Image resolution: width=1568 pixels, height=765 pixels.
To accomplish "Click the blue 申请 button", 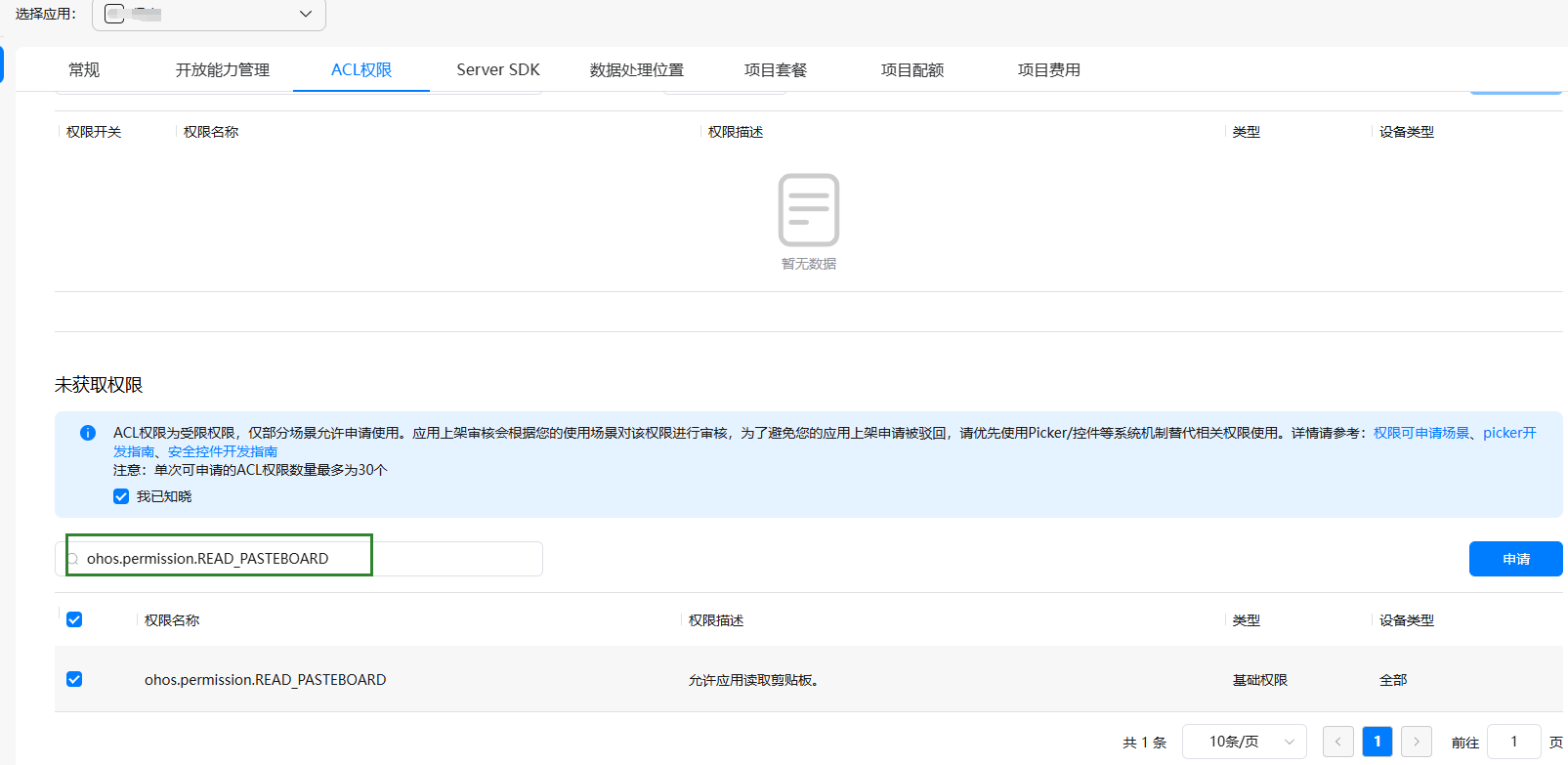I will (x=1516, y=559).
